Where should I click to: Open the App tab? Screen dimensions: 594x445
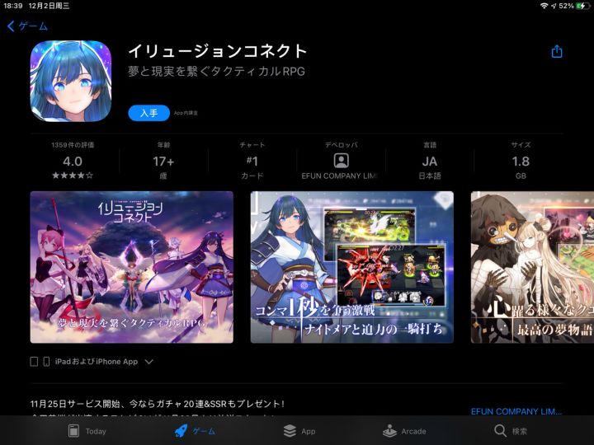click(x=299, y=431)
